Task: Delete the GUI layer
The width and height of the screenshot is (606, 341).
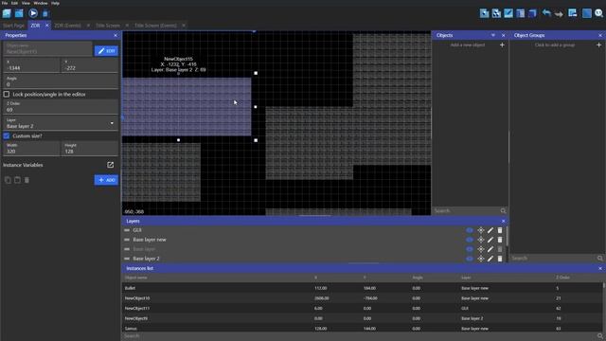Action: [x=500, y=230]
